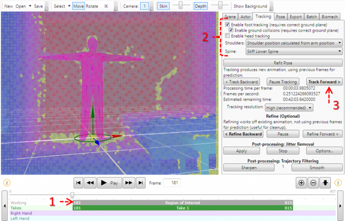This screenshot has width=345, height=221.
Task: Zoom out timeline with minus icon
Action: point(314,183)
